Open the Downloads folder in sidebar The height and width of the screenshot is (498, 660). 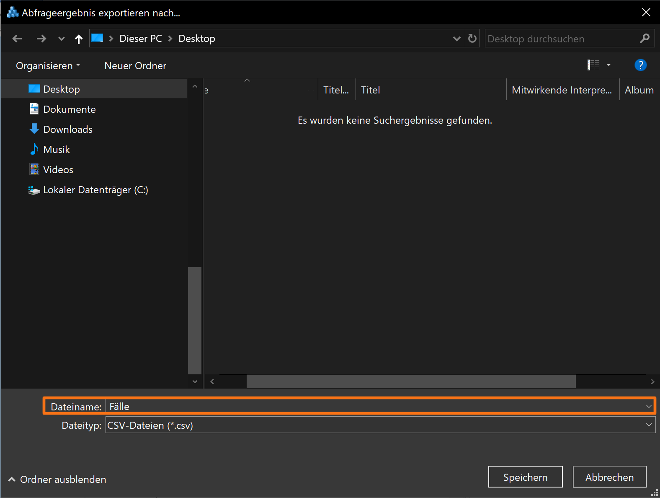click(x=67, y=130)
